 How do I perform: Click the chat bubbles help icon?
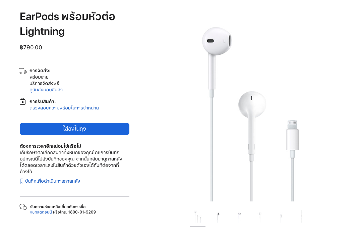point(23,207)
